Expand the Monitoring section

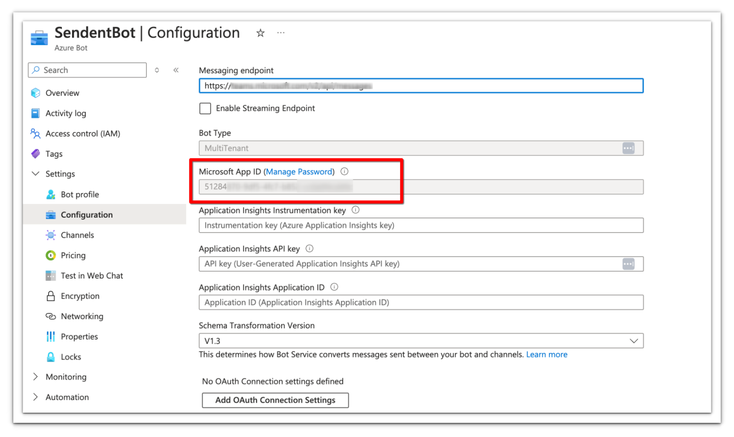tap(35, 377)
